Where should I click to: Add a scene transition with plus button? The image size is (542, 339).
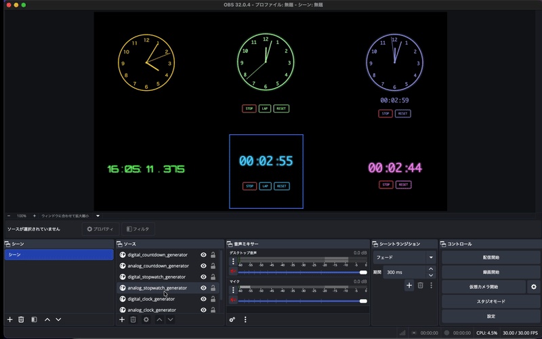pos(409,285)
